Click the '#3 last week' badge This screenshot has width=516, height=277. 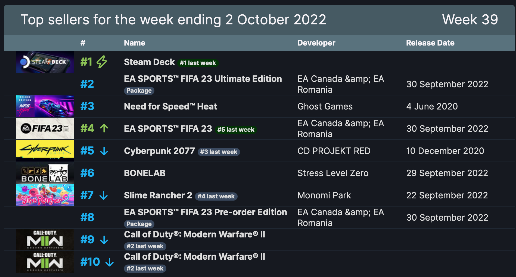tap(219, 152)
